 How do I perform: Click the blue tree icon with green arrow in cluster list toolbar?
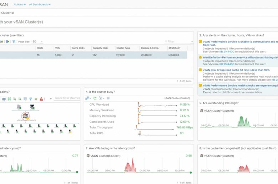coord(7,42)
